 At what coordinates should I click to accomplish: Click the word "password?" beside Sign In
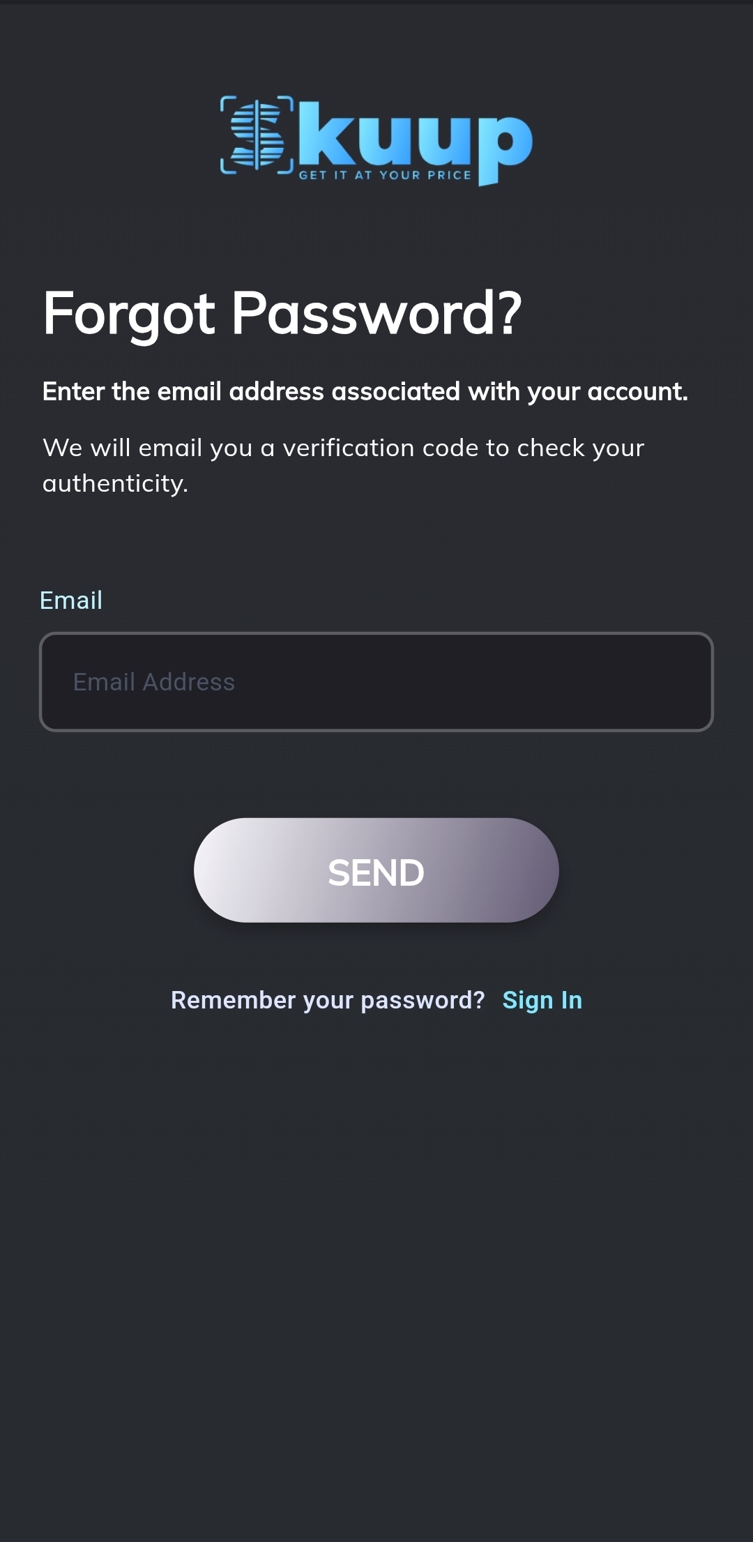pos(423,1000)
